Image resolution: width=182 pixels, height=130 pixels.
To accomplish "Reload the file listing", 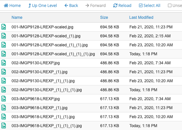I will 122,6.
